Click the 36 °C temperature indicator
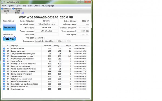 [x=9, y=39]
